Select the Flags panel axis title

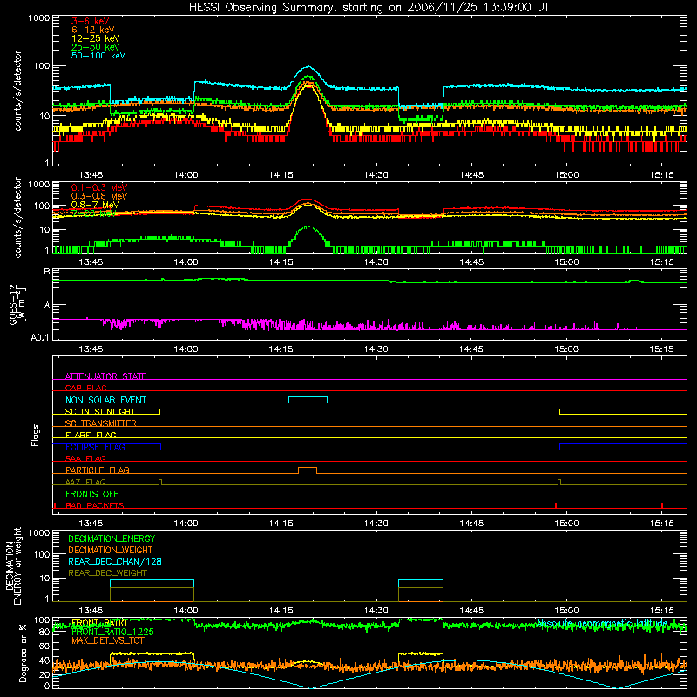35,435
